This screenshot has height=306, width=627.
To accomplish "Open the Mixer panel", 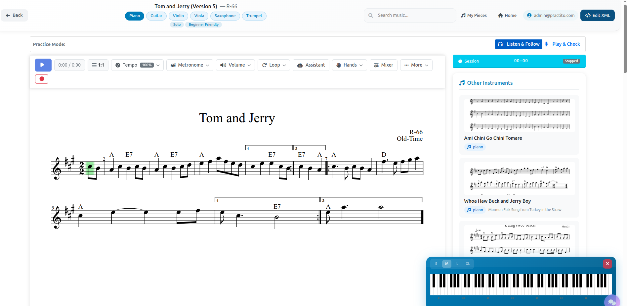I will (383, 65).
